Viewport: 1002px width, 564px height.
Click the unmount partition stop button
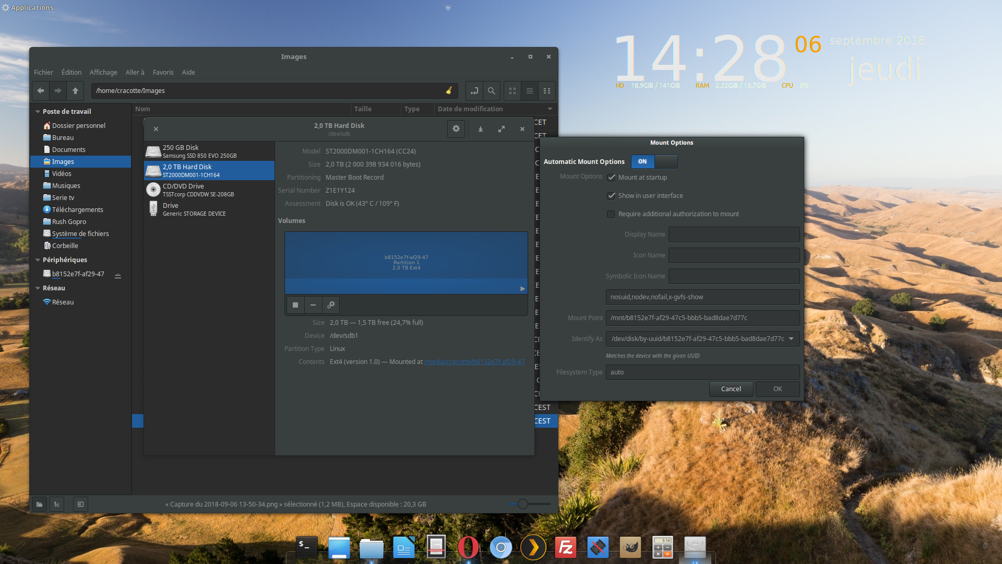295,305
